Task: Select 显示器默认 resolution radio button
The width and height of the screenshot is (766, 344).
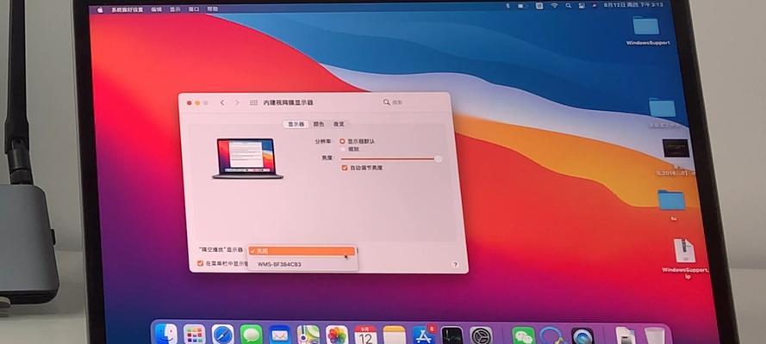Action: click(x=342, y=141)
